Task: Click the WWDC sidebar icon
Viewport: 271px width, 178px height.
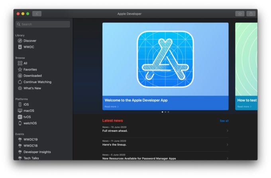Action: (x=20, y=47)
